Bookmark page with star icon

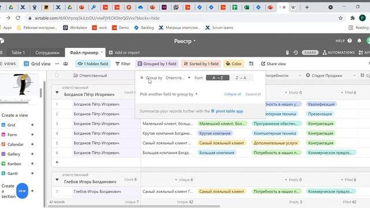(x=341, y=18)
